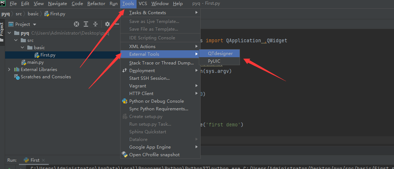Open the VCS menu
This screenshot has height=169, width=394.
click(x=143, y=4)
